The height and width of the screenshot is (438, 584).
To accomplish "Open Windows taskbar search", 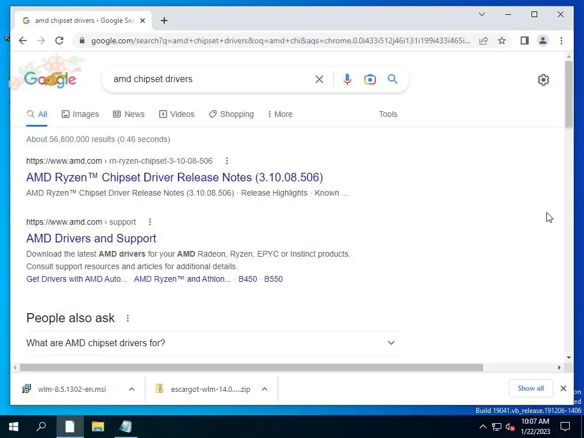I will (x=41, y=427).
